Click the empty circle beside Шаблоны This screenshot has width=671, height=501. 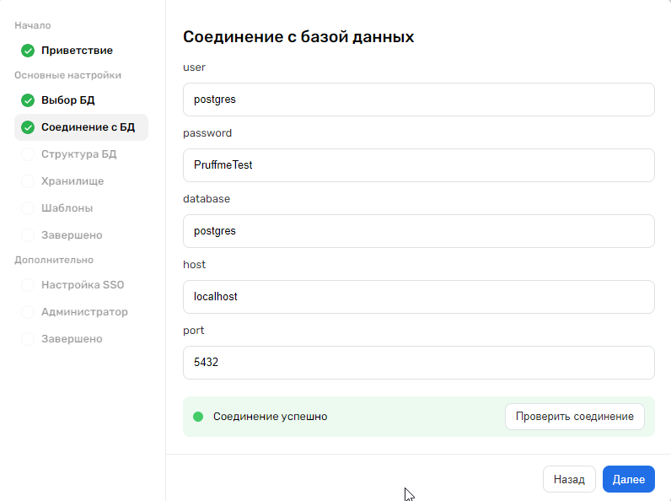28,208
